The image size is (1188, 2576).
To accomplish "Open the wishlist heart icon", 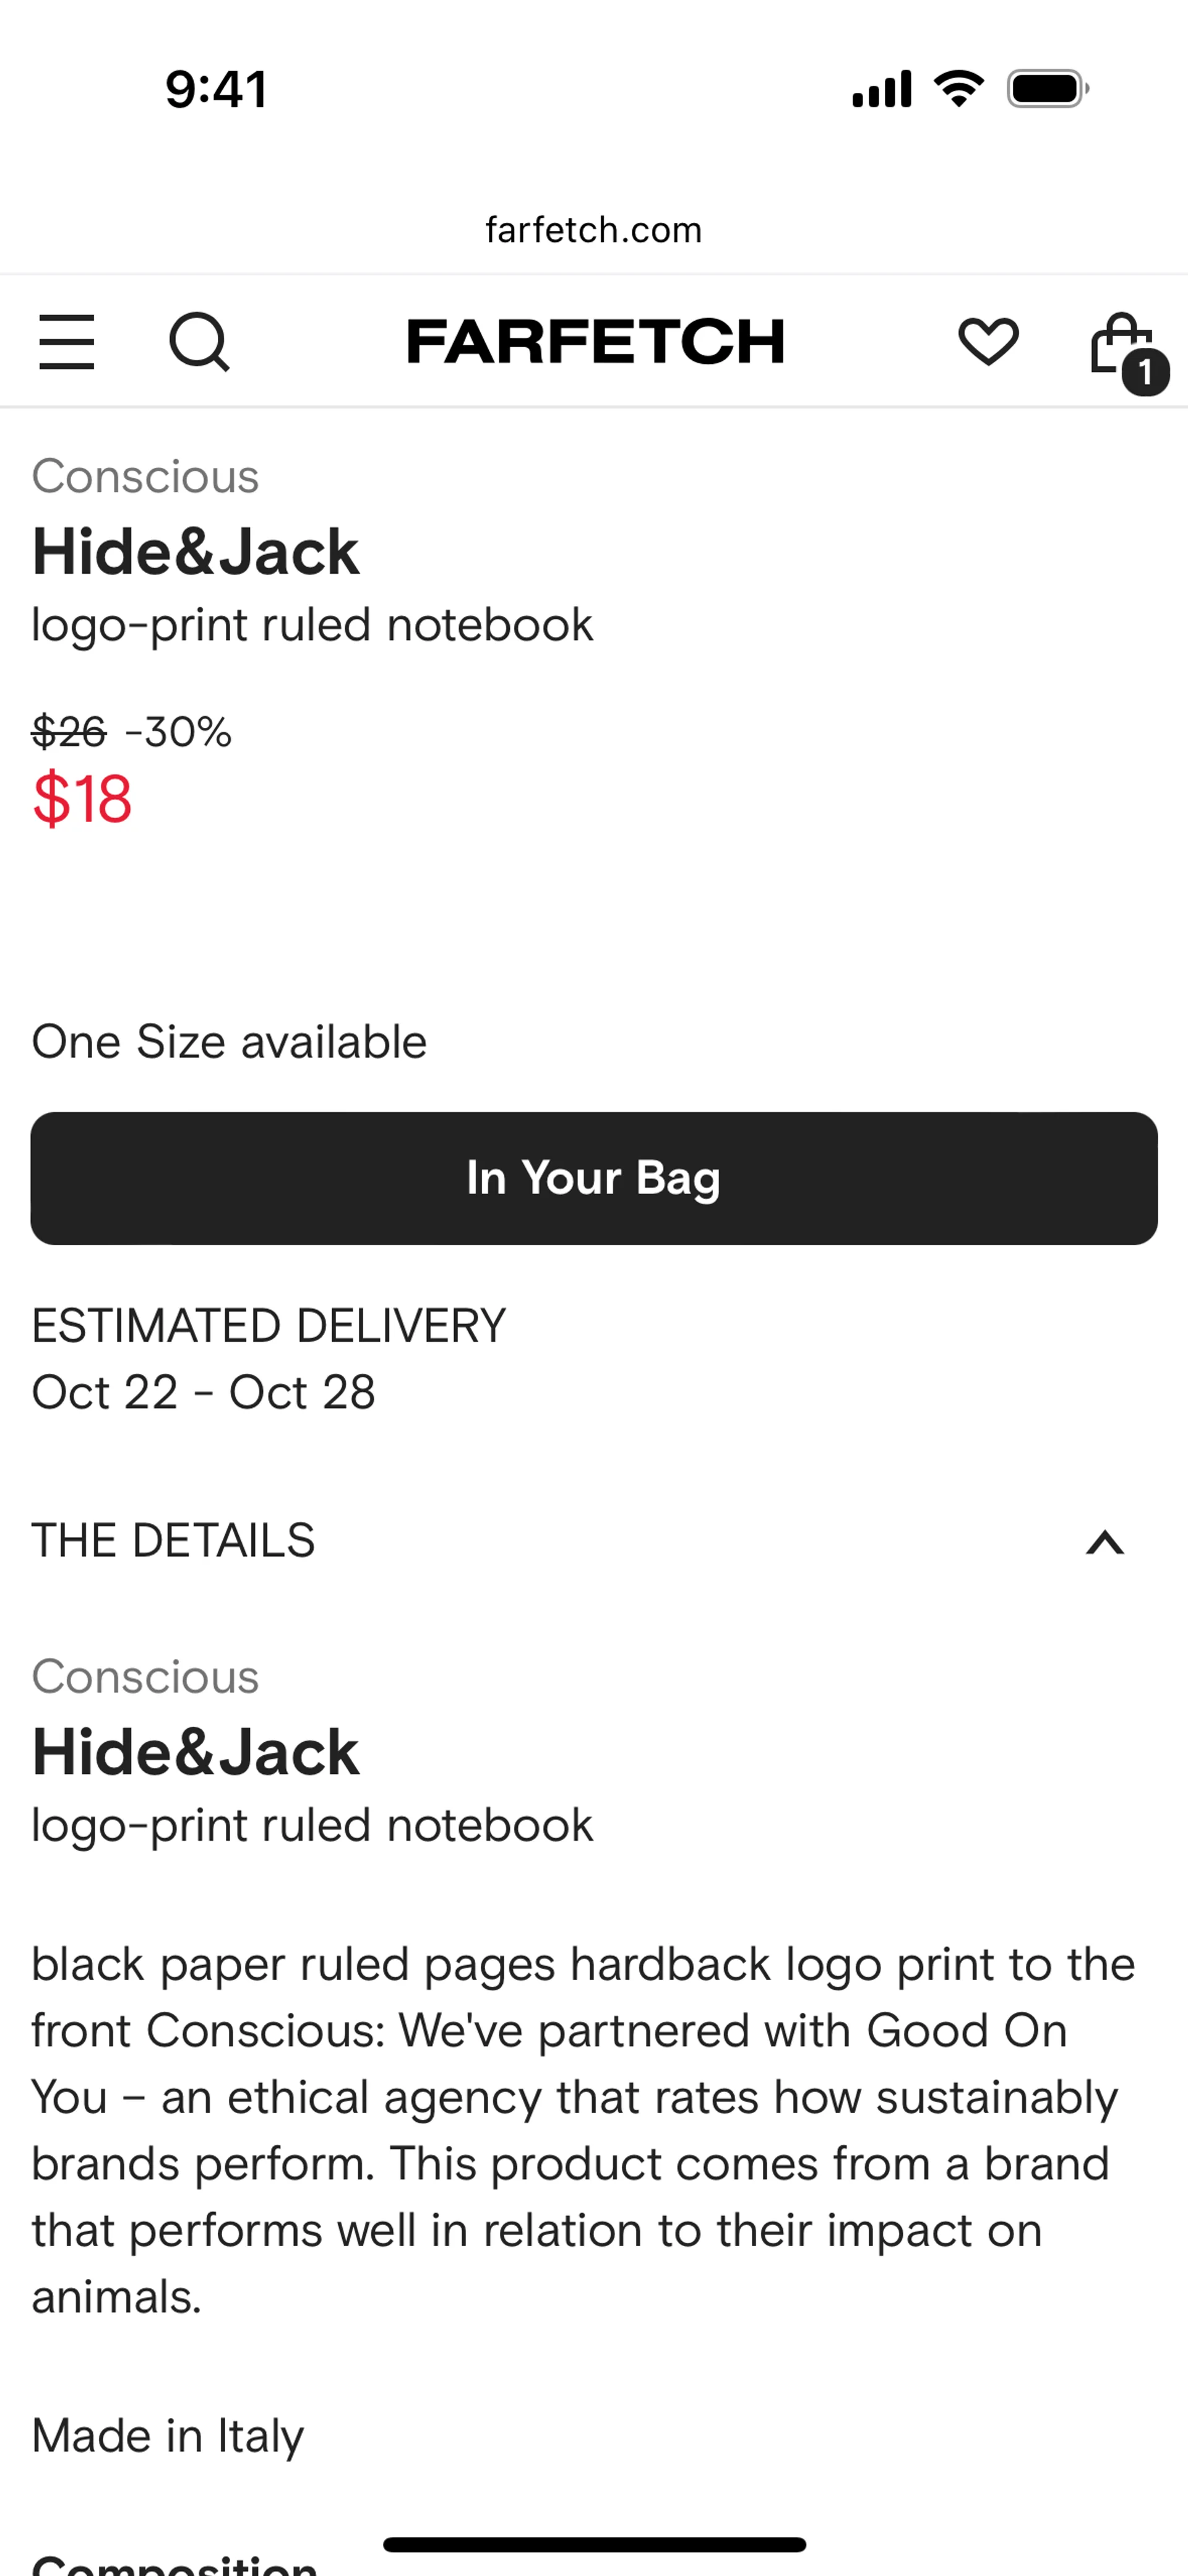I will (x=988, y=342).
